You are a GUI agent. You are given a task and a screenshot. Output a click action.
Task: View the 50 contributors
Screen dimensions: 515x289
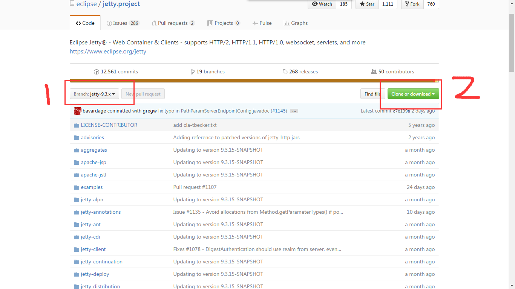pos(392,71)
